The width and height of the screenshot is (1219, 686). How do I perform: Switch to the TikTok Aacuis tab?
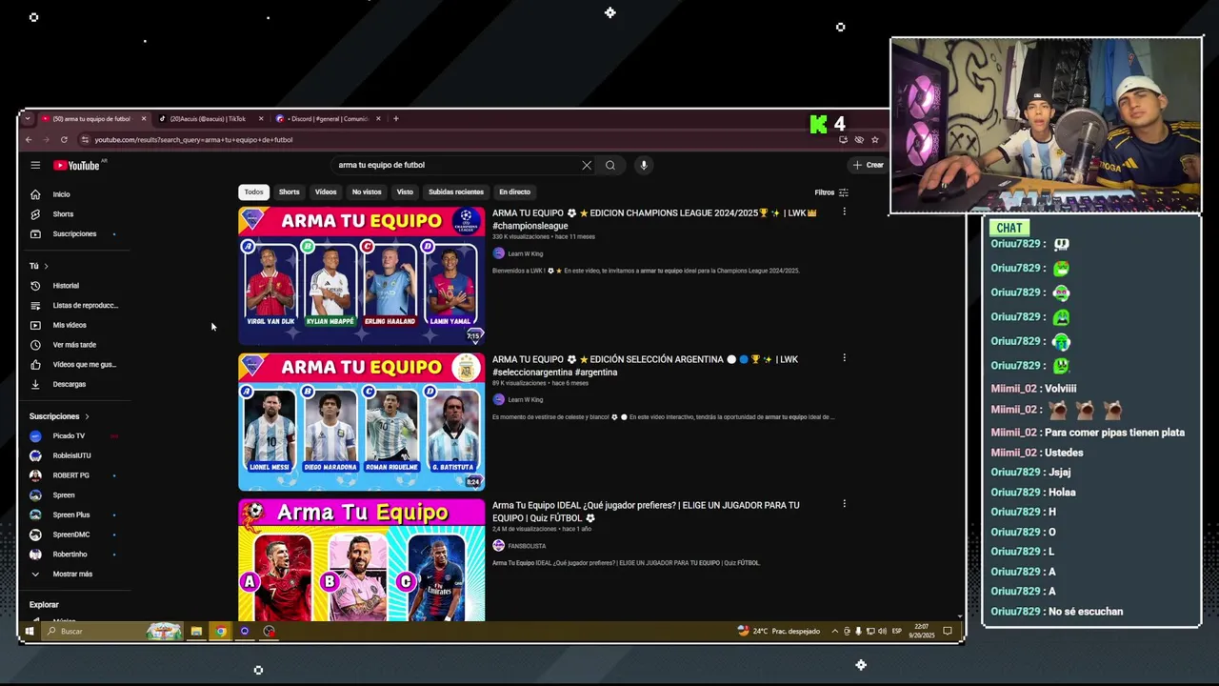(208, 119)
